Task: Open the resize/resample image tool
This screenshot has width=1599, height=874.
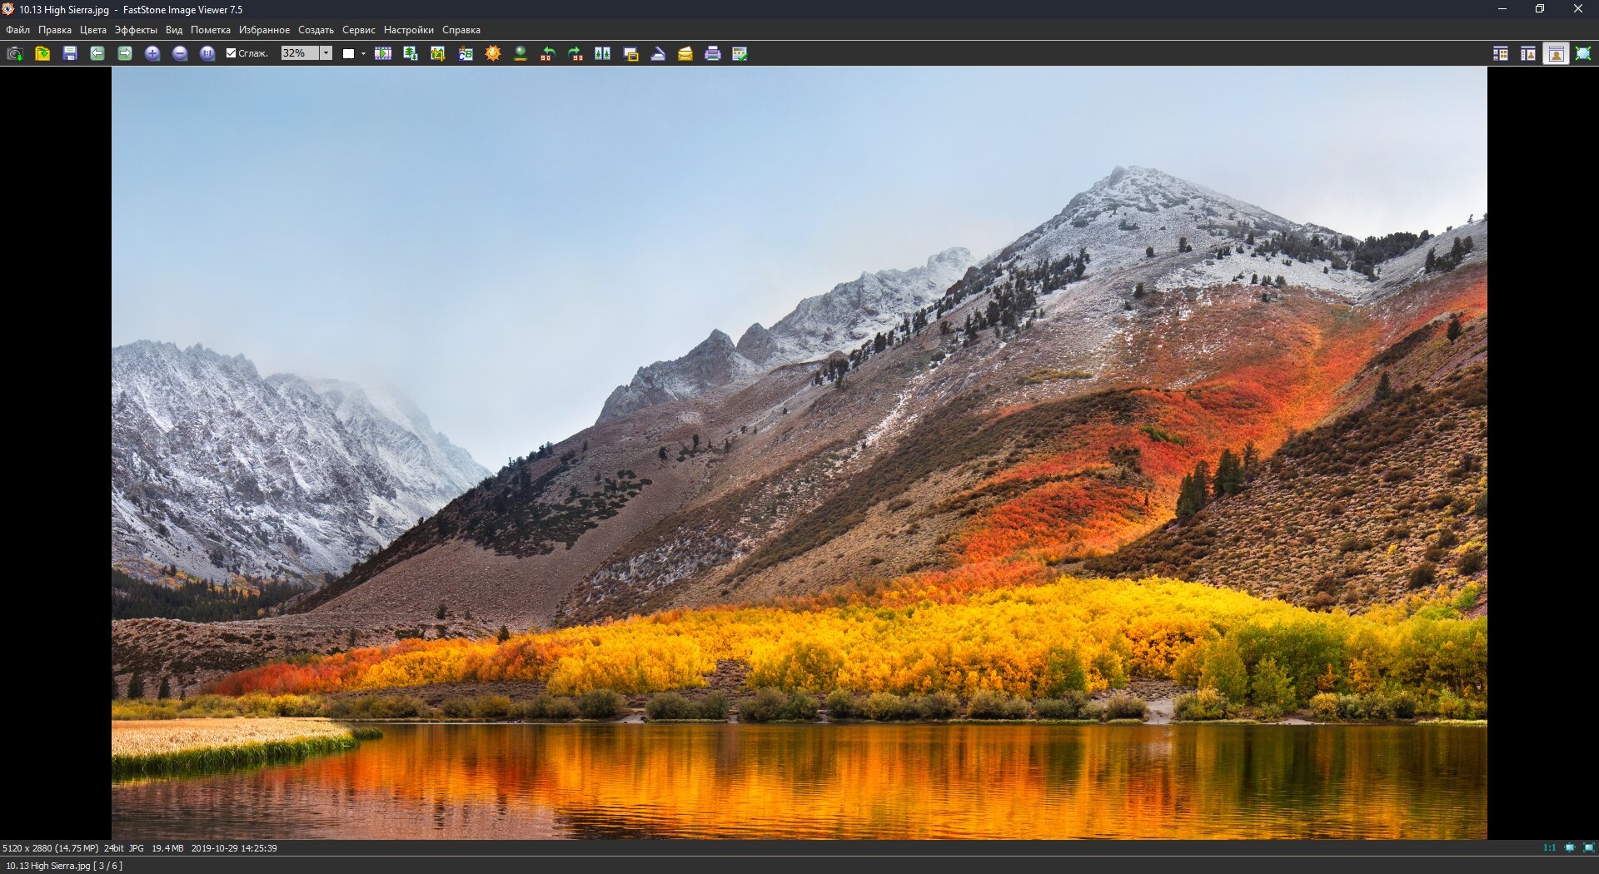Action: click(411, 53)
